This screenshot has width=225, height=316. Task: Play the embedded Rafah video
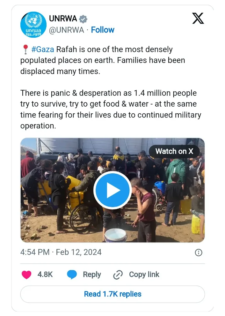[112, 190]
